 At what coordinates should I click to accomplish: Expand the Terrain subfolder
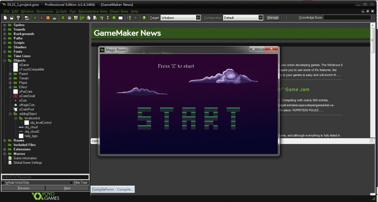pos(10,79)
